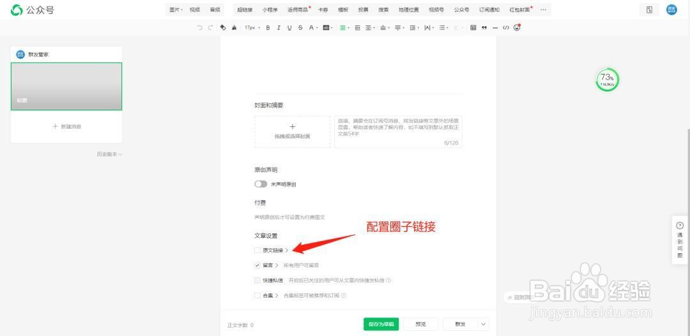Click the 音频 audio insert item
Viewport: 690px width, 336px height.
pos(215,10)
